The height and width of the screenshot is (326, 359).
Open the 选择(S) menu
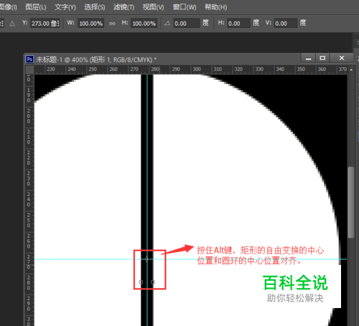pyautogui.click(x=95, y=7)
